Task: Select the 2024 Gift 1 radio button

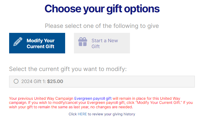Action: (x=16, y=81)
